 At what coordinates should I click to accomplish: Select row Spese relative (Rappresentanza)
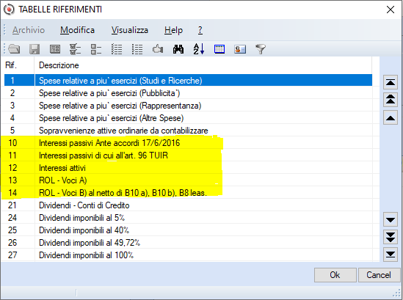tap(188, 106)
